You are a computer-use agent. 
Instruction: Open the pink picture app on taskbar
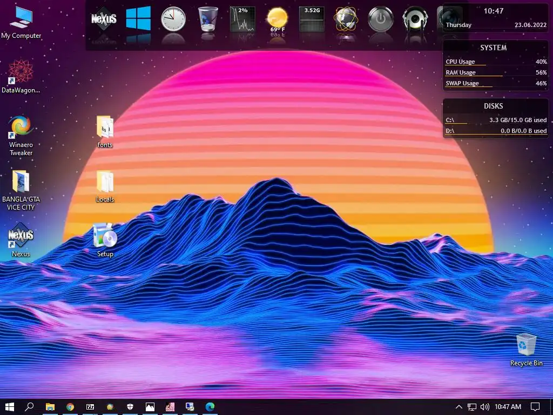pyautogui.click(x=170, y=407)
